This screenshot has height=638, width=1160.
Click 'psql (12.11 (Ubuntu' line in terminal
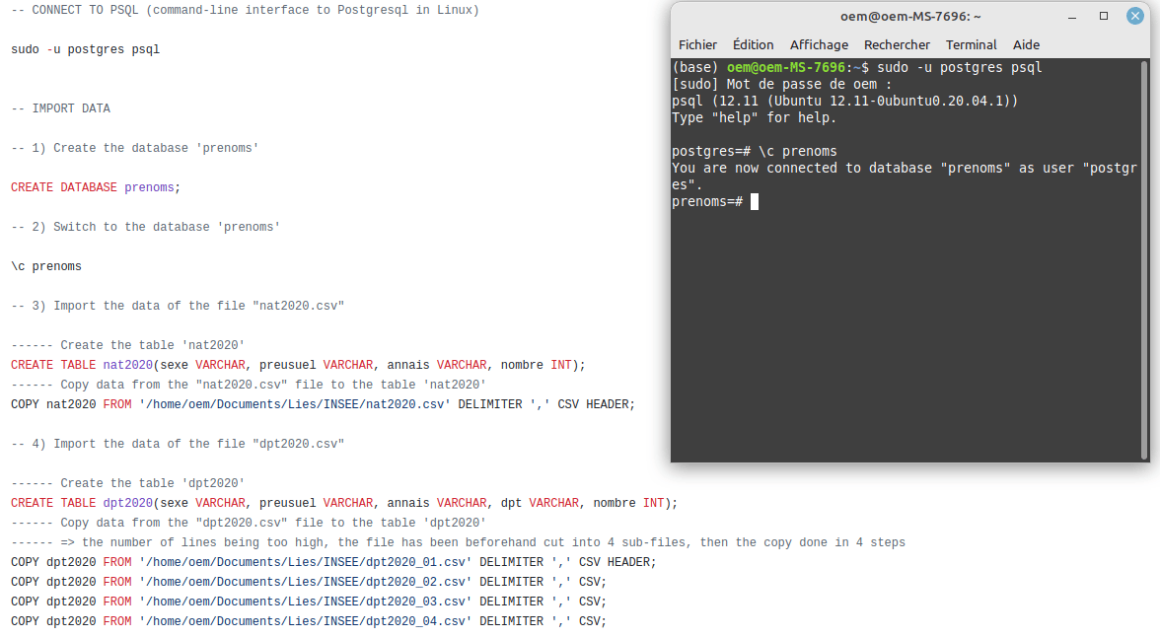point(844,101)
